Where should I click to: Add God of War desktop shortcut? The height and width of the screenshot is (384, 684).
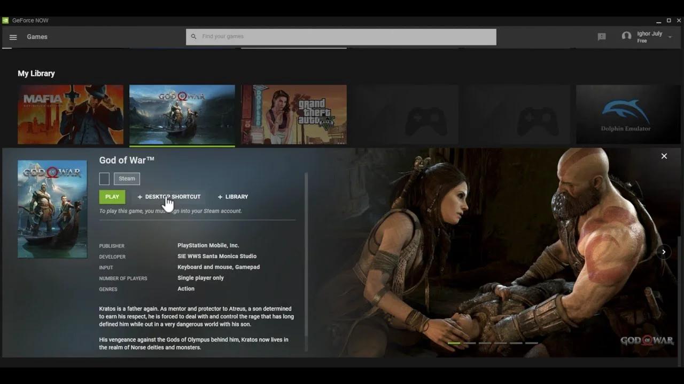(x=169, y=197)
